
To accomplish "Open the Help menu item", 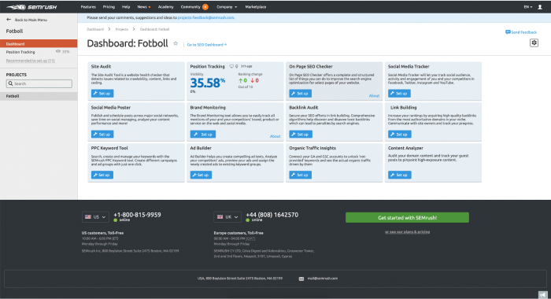I will (126, 7).
